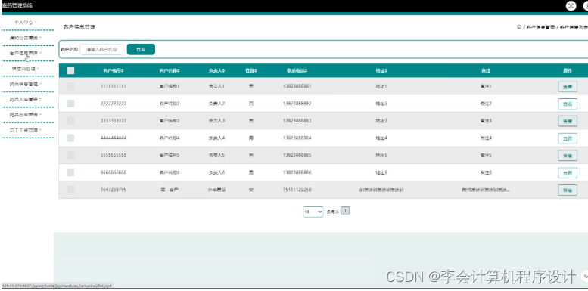Check the row with 客户编号 4444444444

[70, 138]
